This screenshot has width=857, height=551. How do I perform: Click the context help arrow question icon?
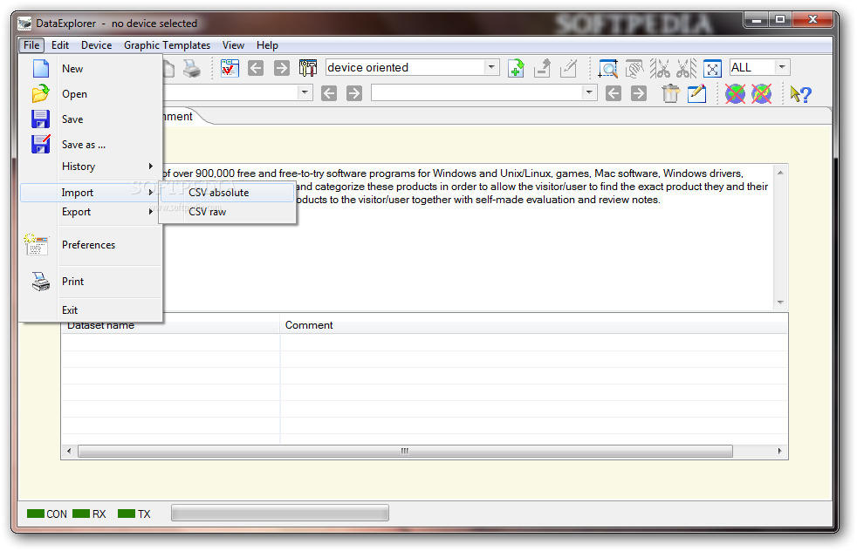click(800, 94)
